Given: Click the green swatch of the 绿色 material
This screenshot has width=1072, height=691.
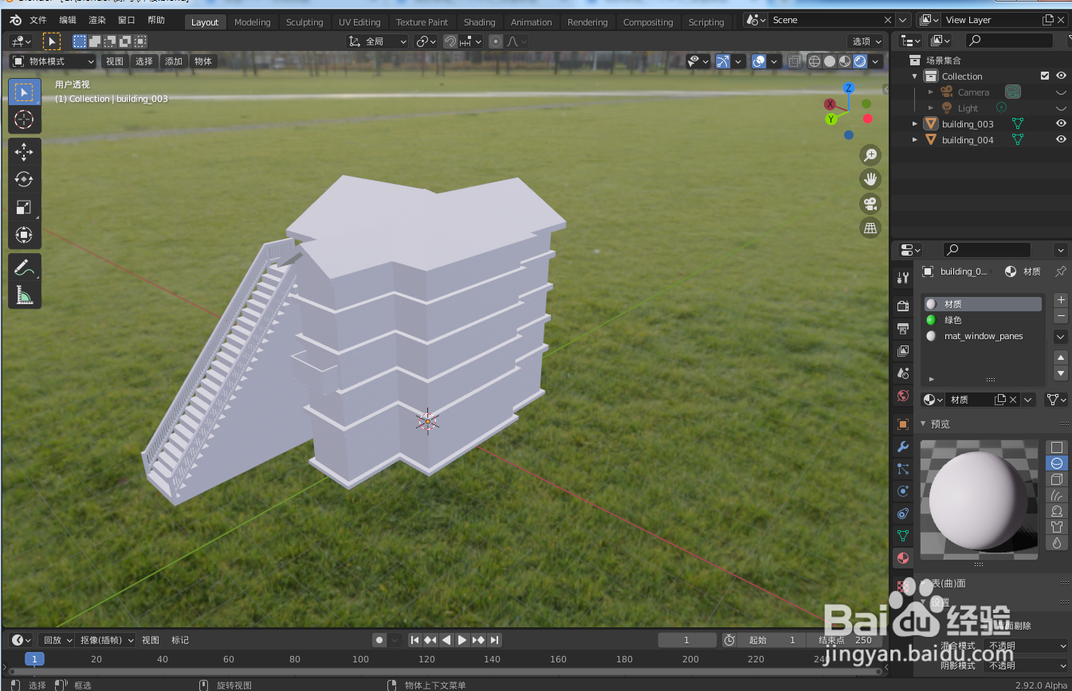Looking at the screenshot, I should point(933,319).
